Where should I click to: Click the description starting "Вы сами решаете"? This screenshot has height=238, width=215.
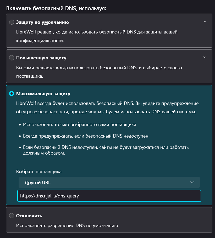tap(99, 68)
